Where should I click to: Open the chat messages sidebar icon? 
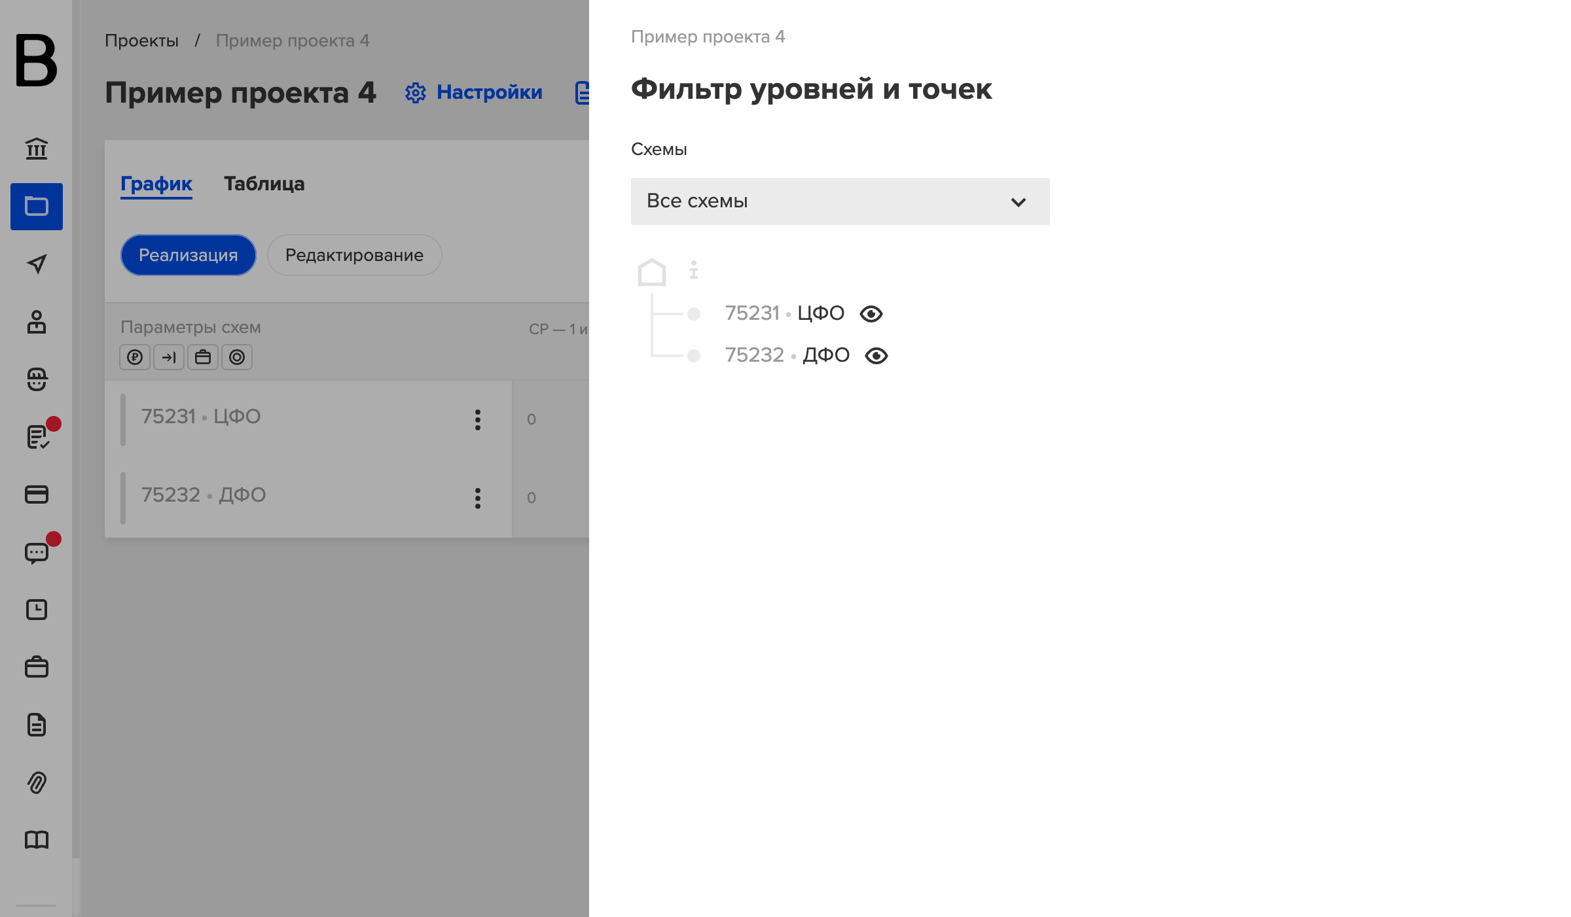pyautogui.click(x=37, y=553)
